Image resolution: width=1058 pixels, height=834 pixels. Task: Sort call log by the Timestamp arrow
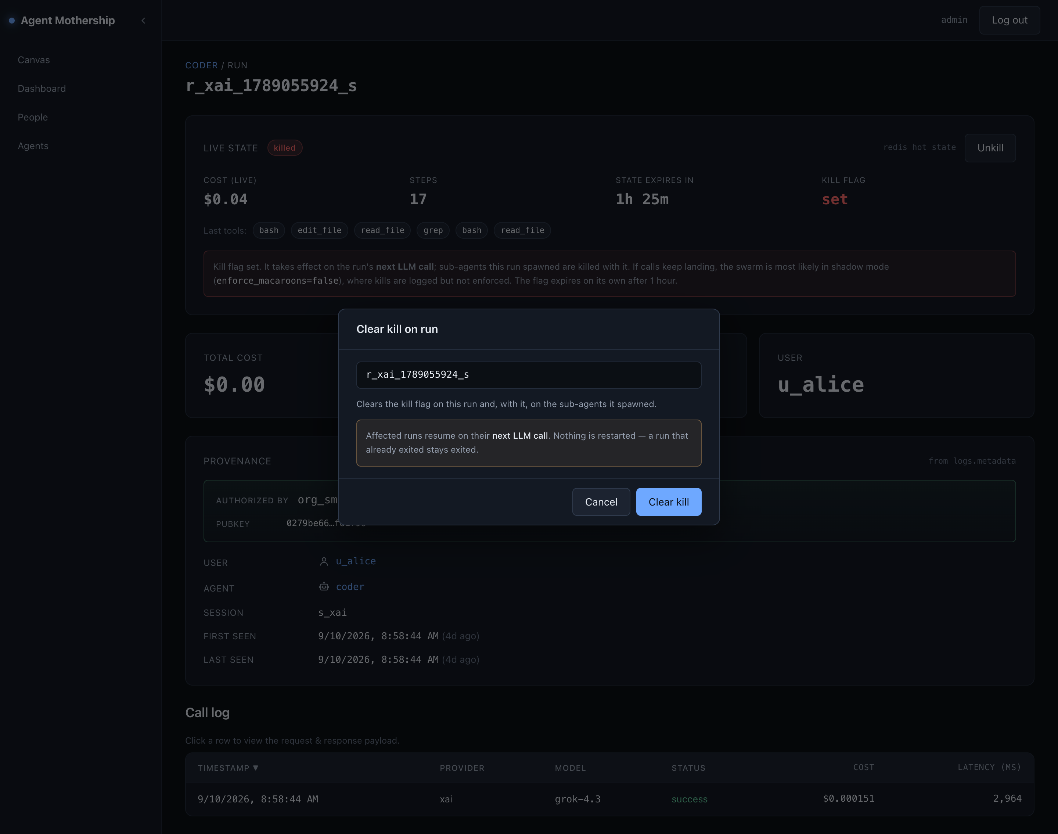[255, 768]
